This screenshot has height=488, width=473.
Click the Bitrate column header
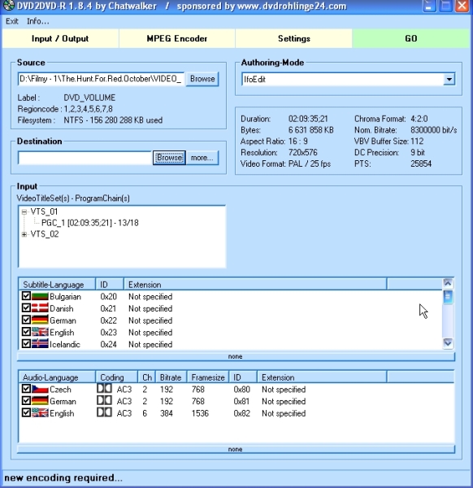171,377
